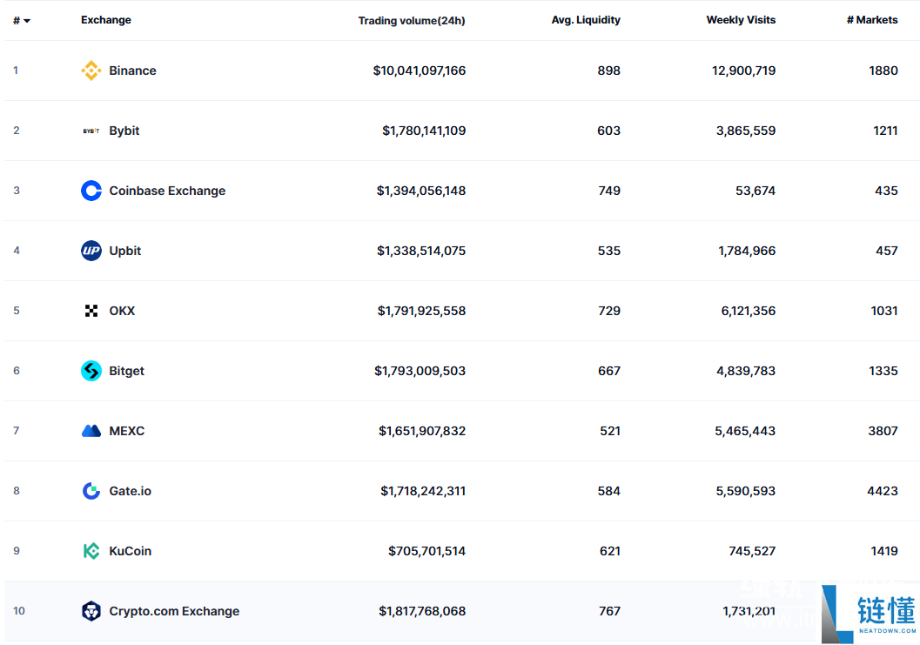The height and width of the screenshot is (645, 920).
Task: Click Binance liquidity value 898
Action: pos(609,71)
